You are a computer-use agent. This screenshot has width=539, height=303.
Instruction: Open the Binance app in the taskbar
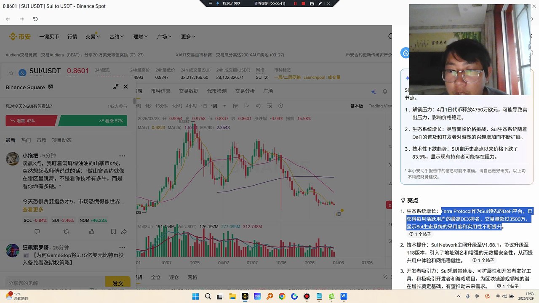pos(245,296)
